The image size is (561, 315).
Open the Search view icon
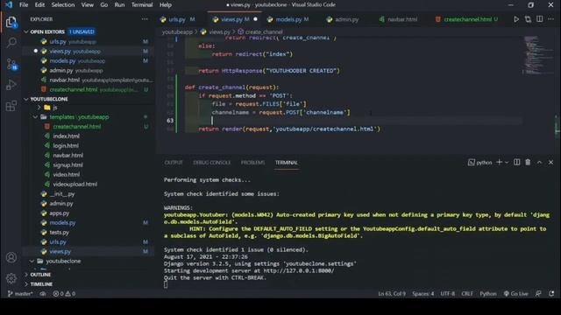point(11,43)
